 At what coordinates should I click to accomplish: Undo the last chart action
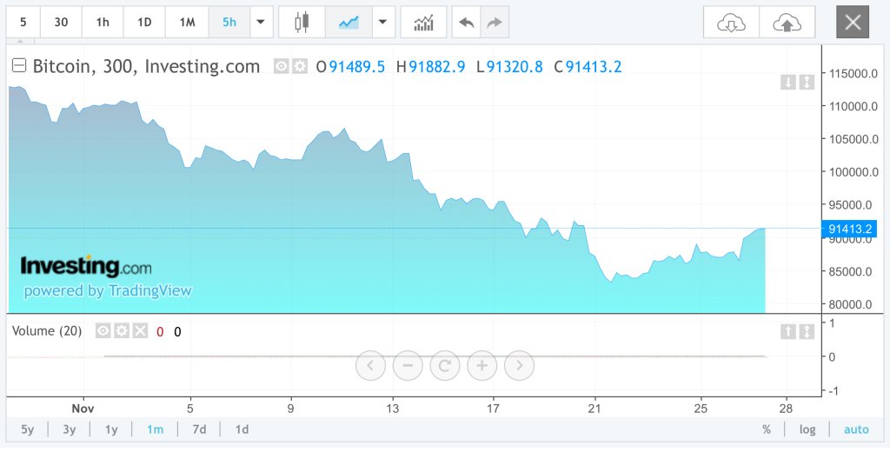click(467, 22)
